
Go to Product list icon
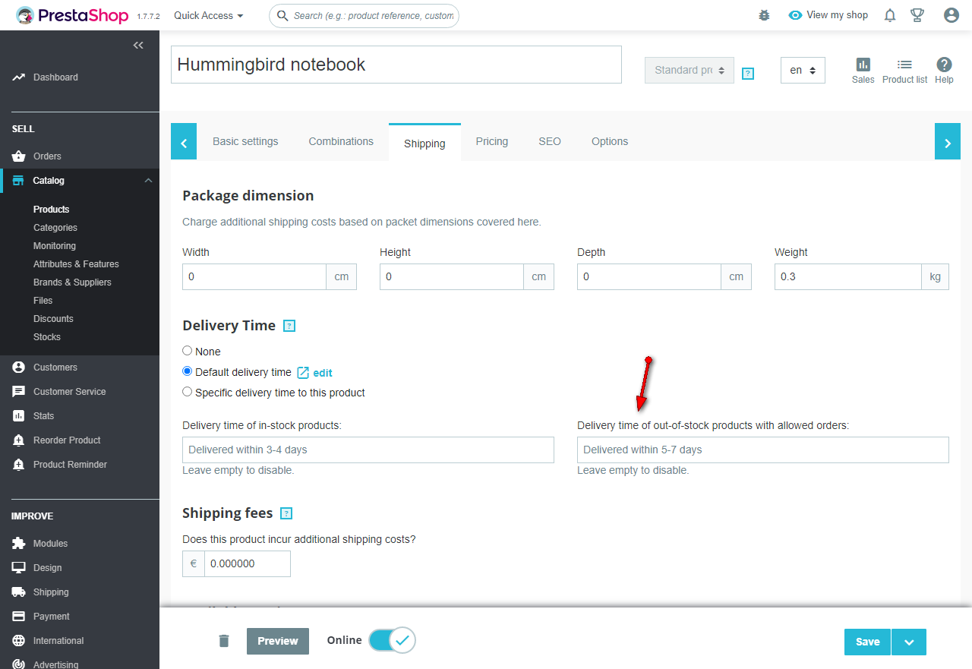904,70
